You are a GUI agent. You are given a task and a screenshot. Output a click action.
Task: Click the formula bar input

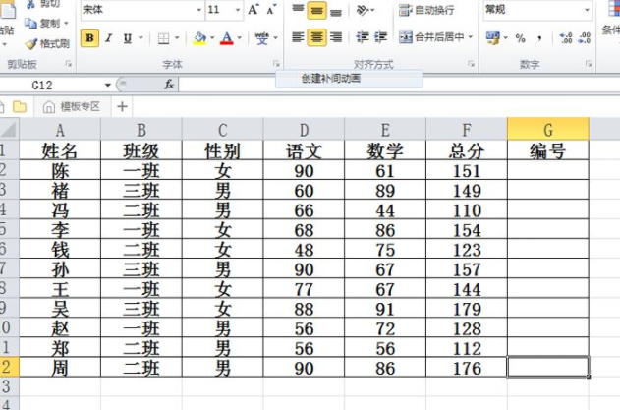(399, 88)
